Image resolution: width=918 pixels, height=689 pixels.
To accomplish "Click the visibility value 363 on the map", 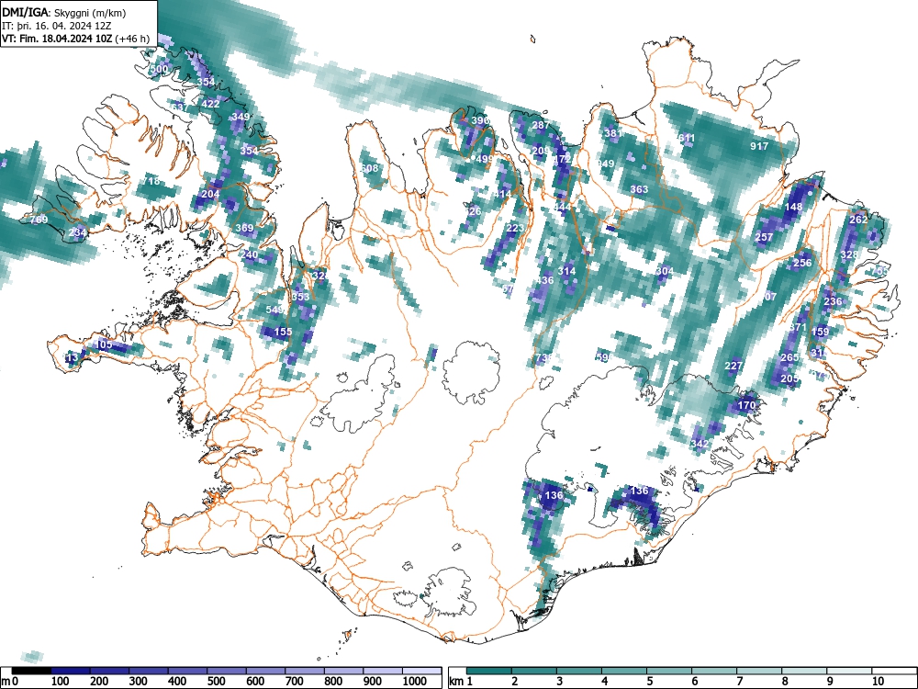I will pyautogui.click(x=639, y=189).
